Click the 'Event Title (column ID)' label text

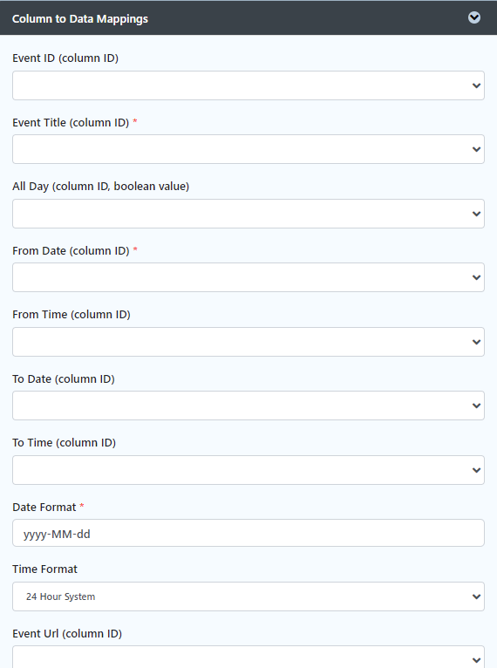[x=71, y=123]
